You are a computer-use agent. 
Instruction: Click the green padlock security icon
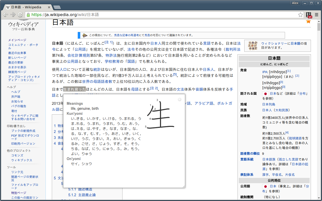[28, 15]
